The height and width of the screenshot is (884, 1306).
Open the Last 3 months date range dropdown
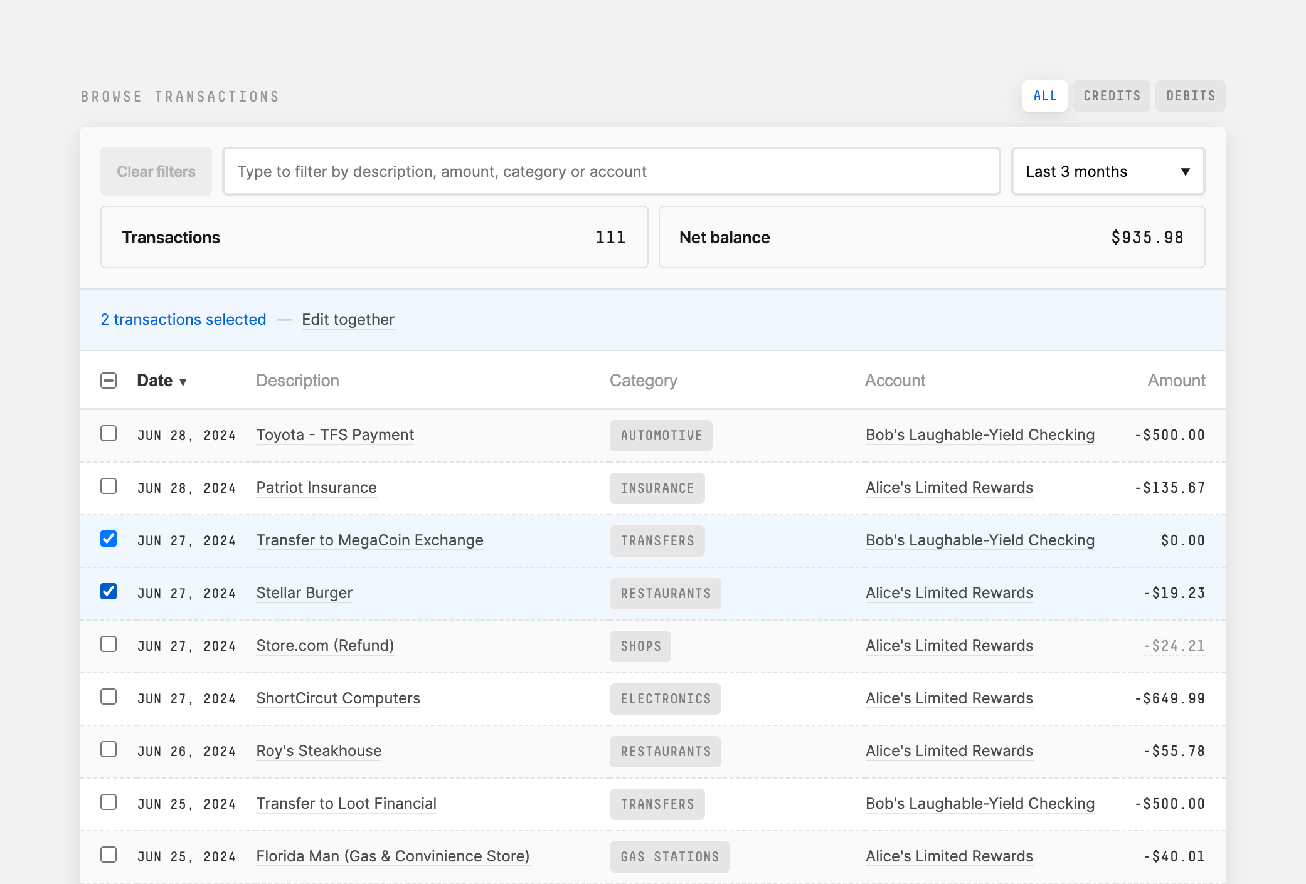click(1108, 171)
